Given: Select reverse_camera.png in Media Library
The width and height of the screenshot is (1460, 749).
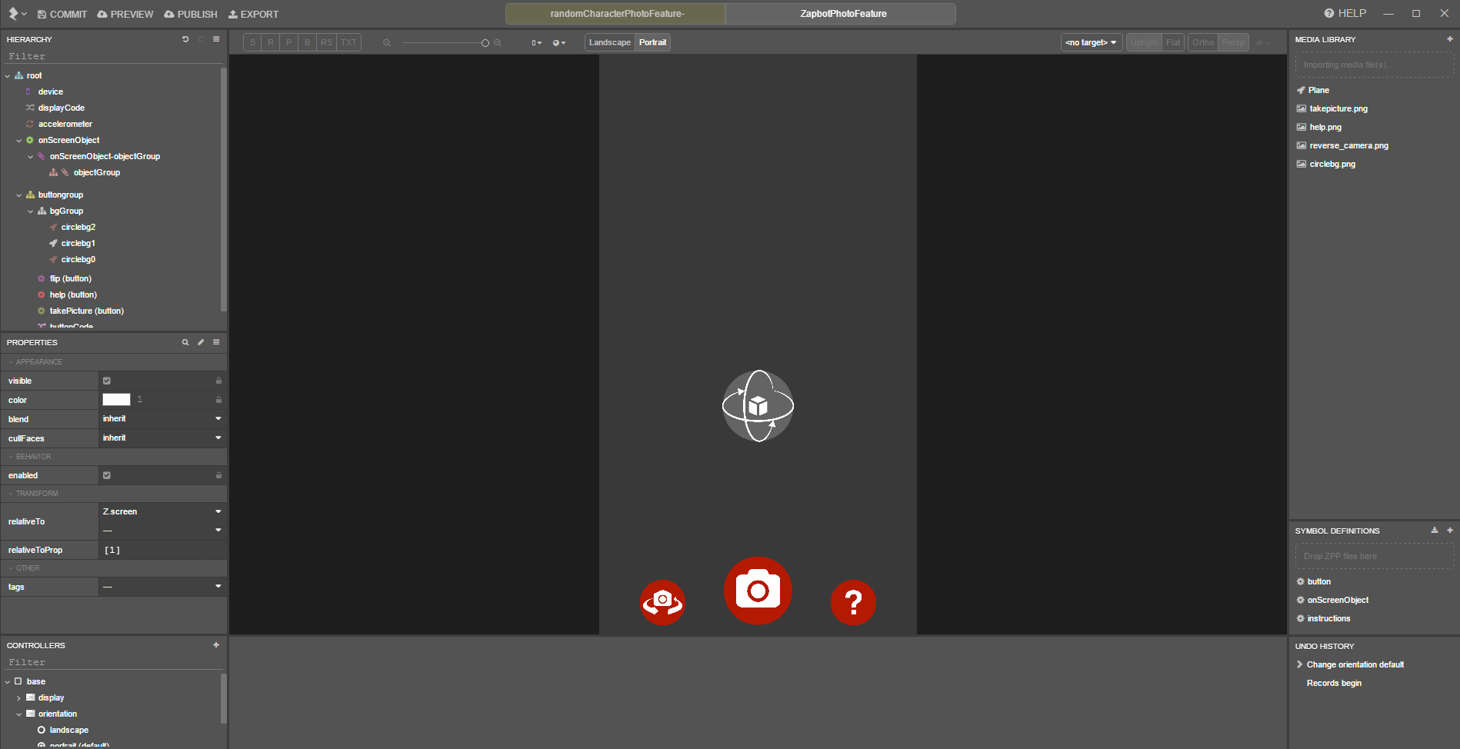Looking at the screenshot, I should coord(1348,145).
